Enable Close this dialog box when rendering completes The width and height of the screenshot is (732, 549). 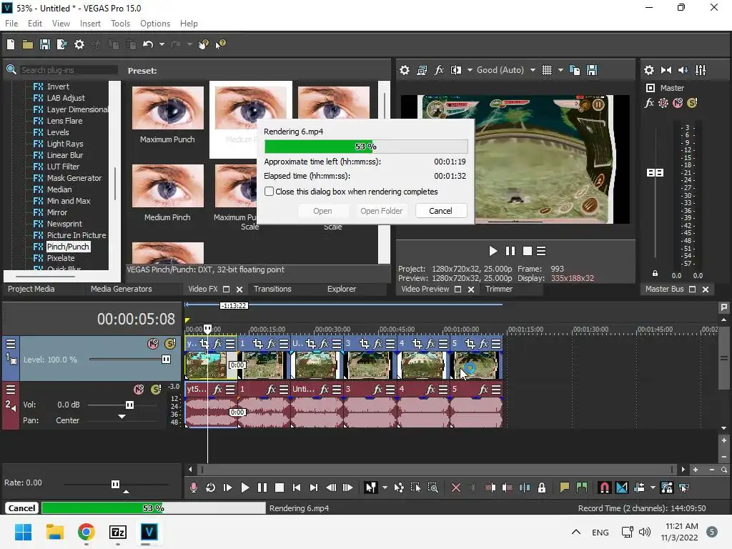coord(269,192)
